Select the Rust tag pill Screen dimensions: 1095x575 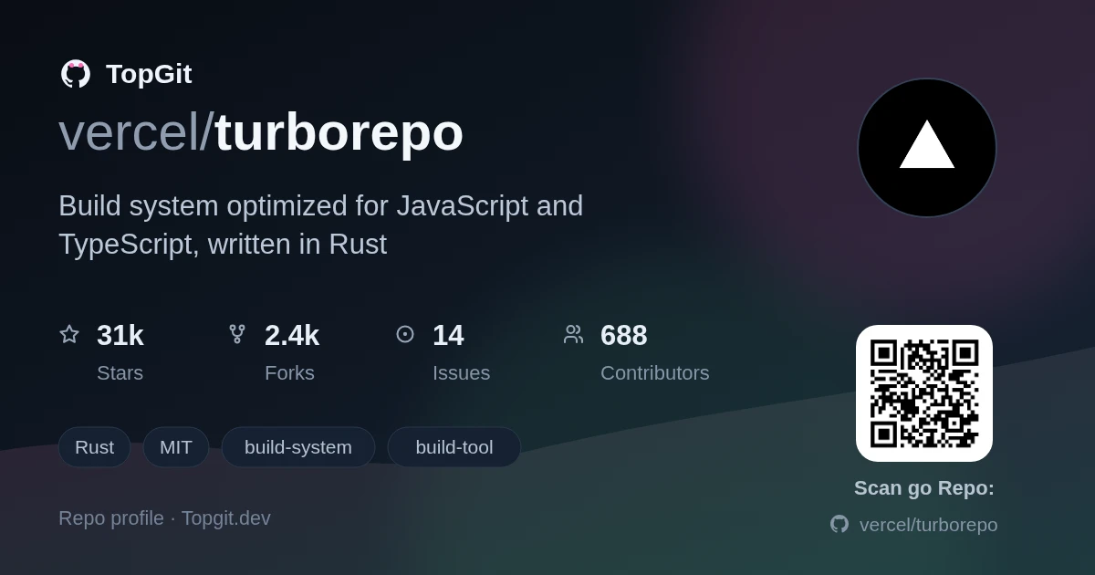(94, 447)
